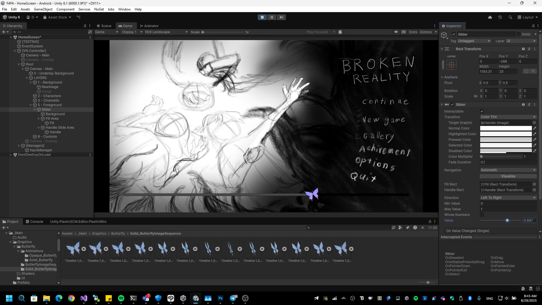Expand the Anchors foldout

tap(442, 77)
